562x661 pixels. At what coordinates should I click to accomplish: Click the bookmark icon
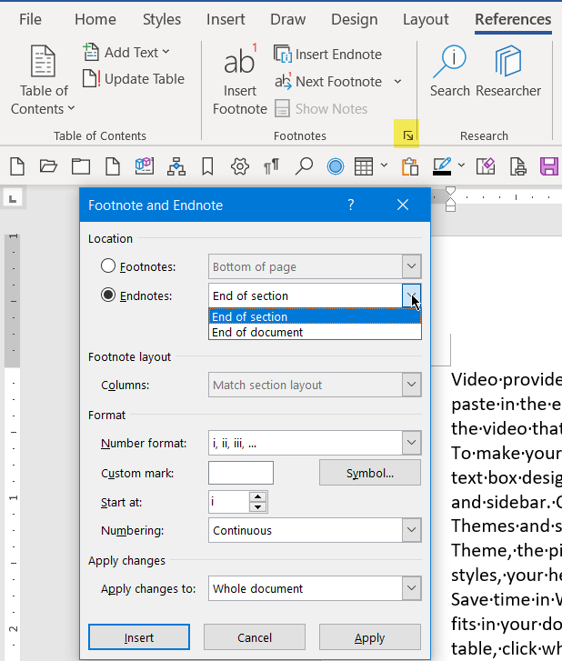coord(207,166)
